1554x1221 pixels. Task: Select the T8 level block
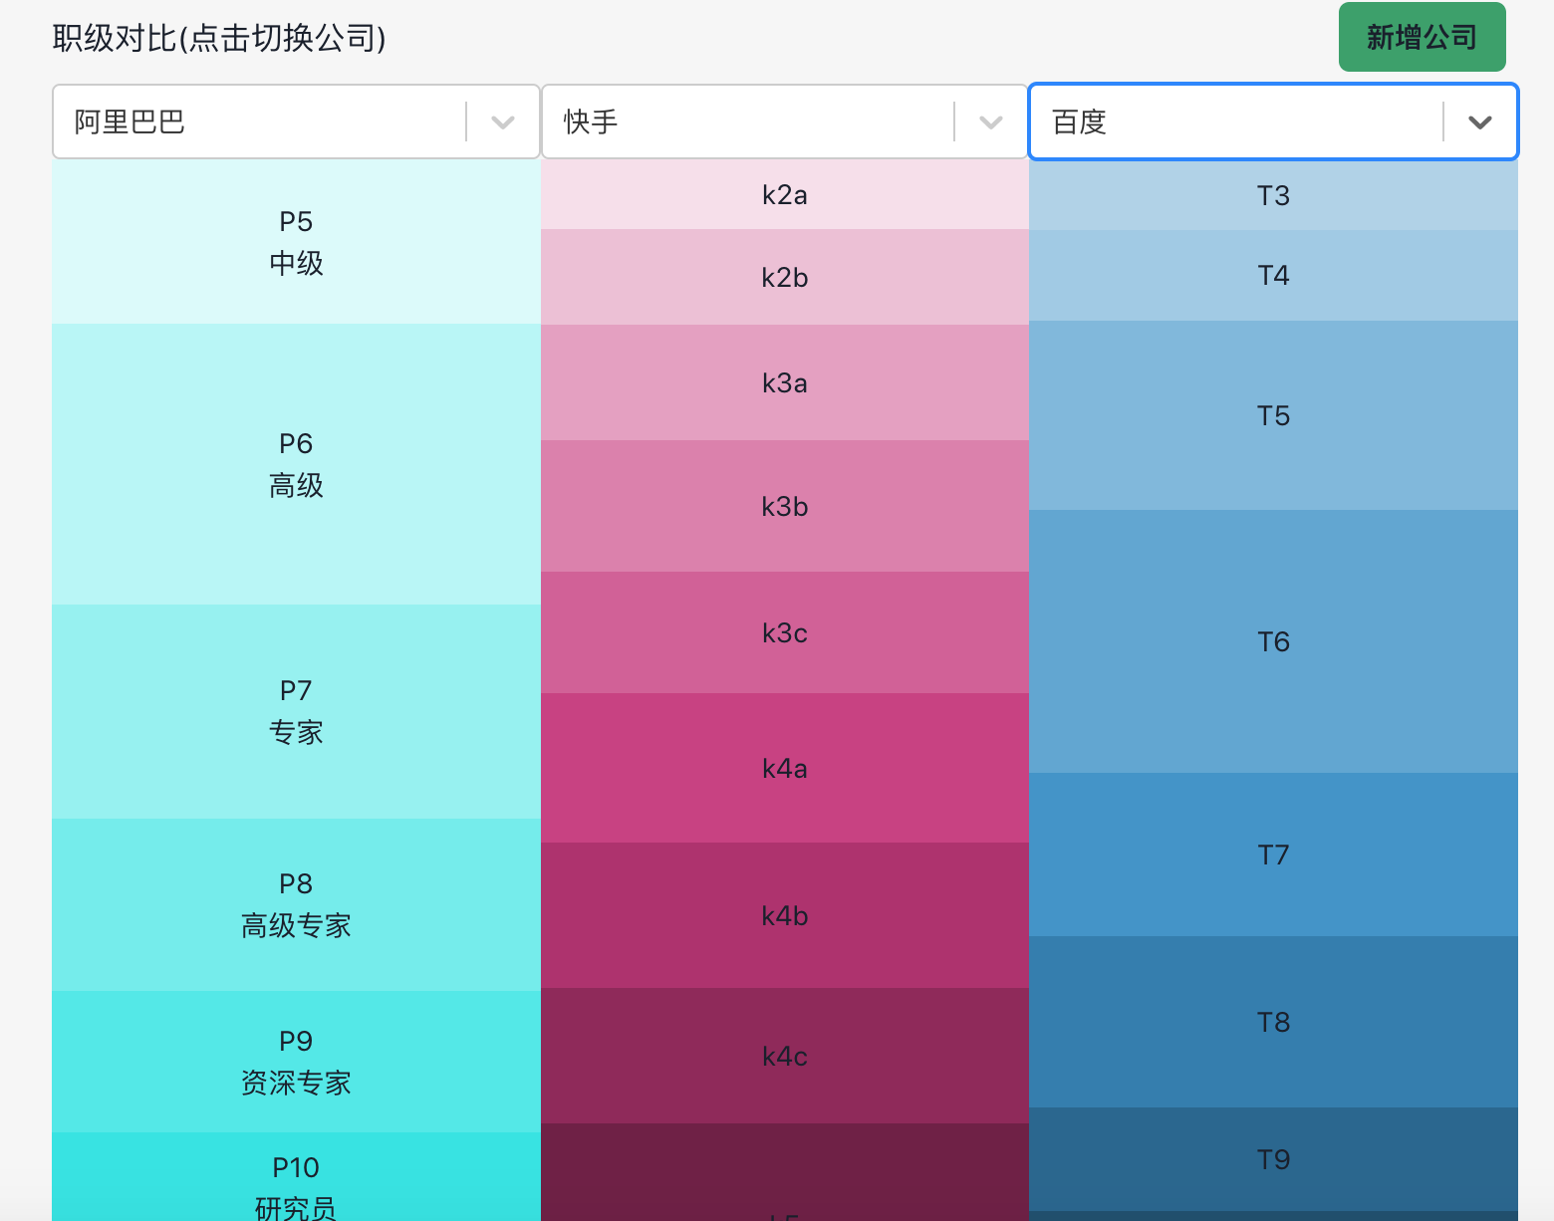pyautogui.click(x=1273, y=1023)
